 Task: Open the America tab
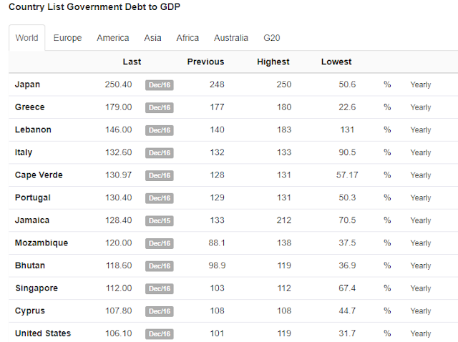tap(113, 38)
